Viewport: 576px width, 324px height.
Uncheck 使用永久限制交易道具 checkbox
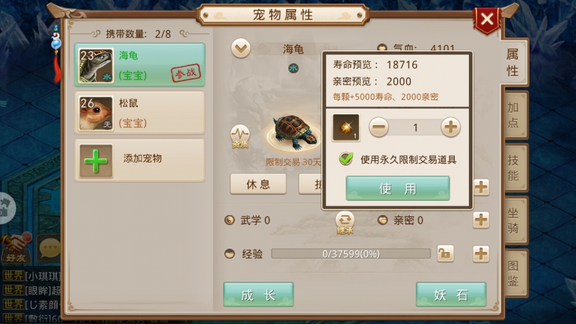tap(346, 159)
